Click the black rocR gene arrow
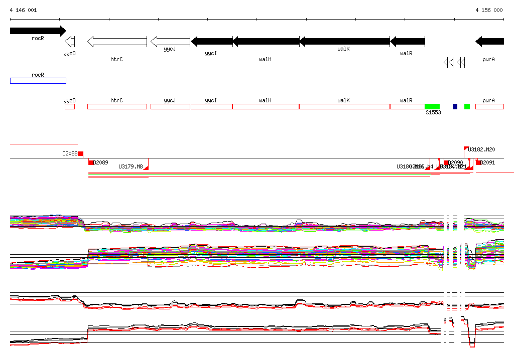 pyautogui.click(x=38, y=31)
